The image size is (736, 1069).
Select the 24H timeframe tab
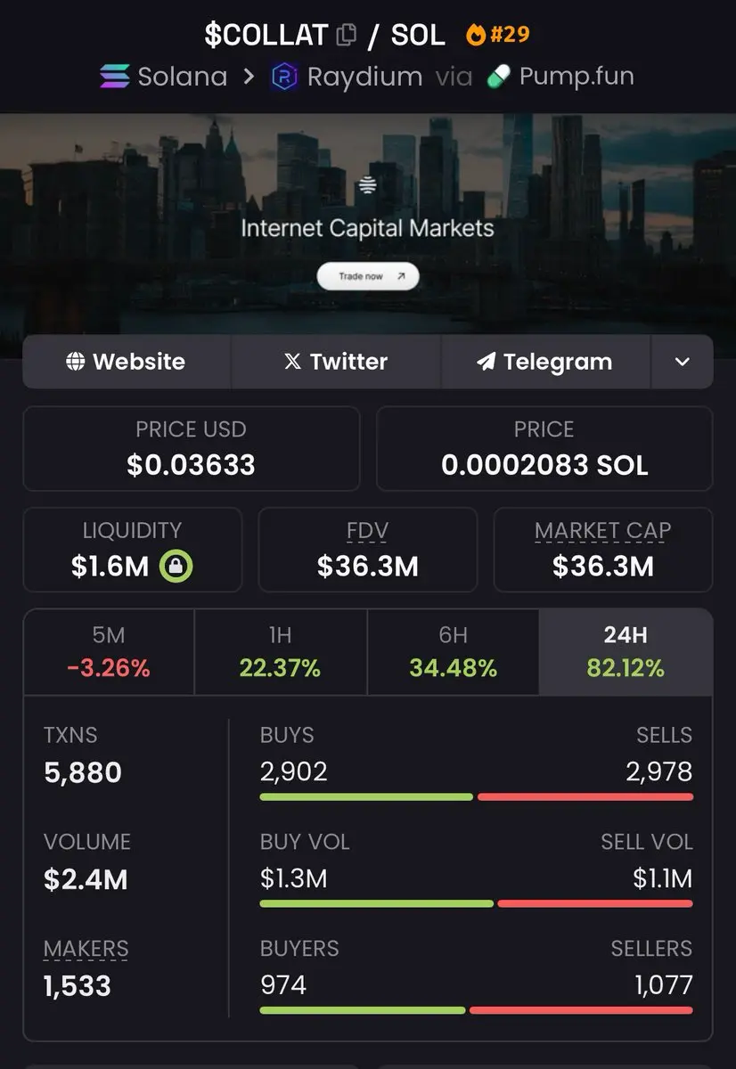(x=625, y=652)
